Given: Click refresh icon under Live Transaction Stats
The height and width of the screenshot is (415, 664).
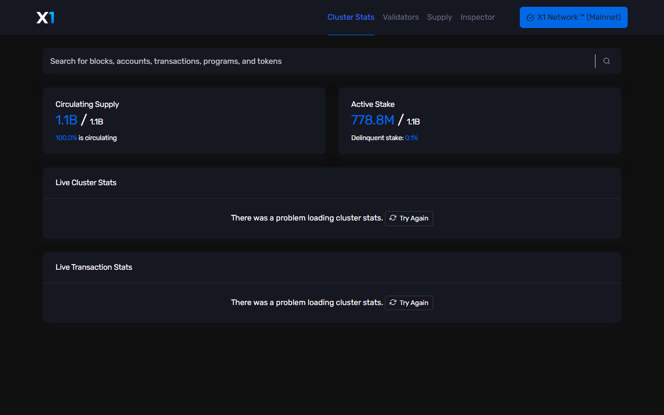Looking at the screenshot, I should point(393,302).
